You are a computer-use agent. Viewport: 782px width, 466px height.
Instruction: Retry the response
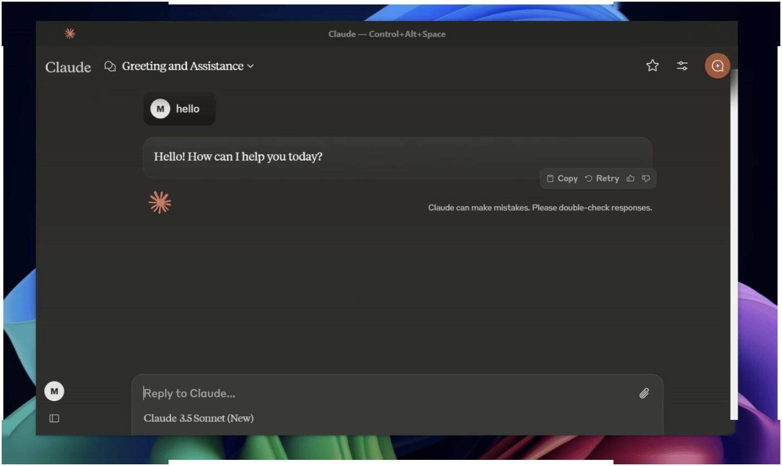point(602,179)
